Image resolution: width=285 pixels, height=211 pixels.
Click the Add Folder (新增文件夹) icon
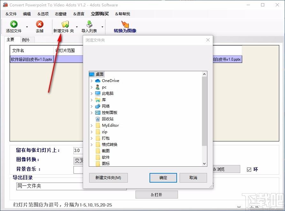[x=65, y=24]
